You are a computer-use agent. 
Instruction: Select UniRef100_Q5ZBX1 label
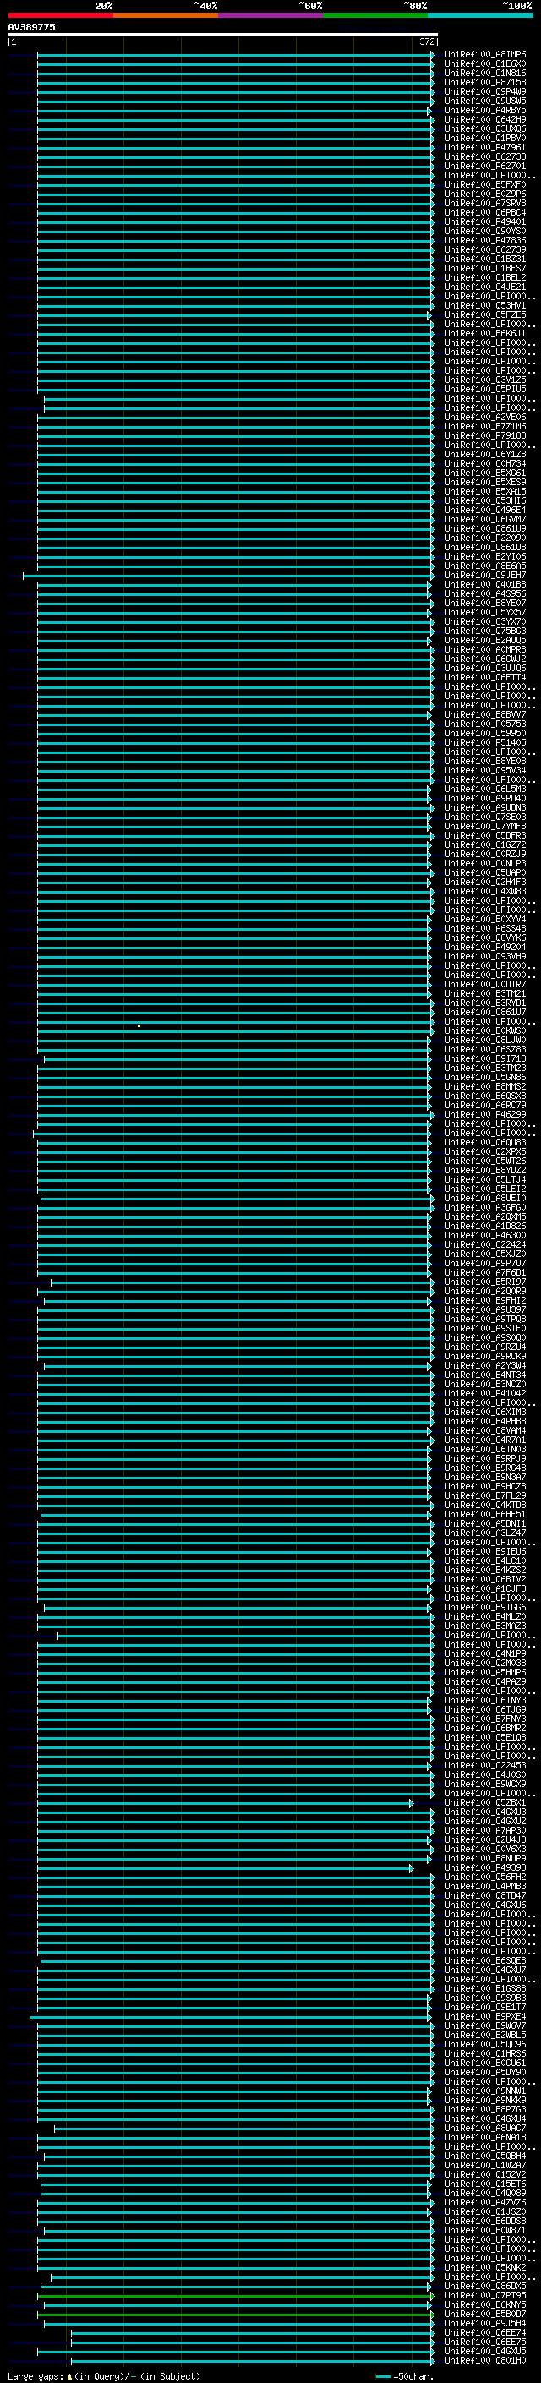484,1803
